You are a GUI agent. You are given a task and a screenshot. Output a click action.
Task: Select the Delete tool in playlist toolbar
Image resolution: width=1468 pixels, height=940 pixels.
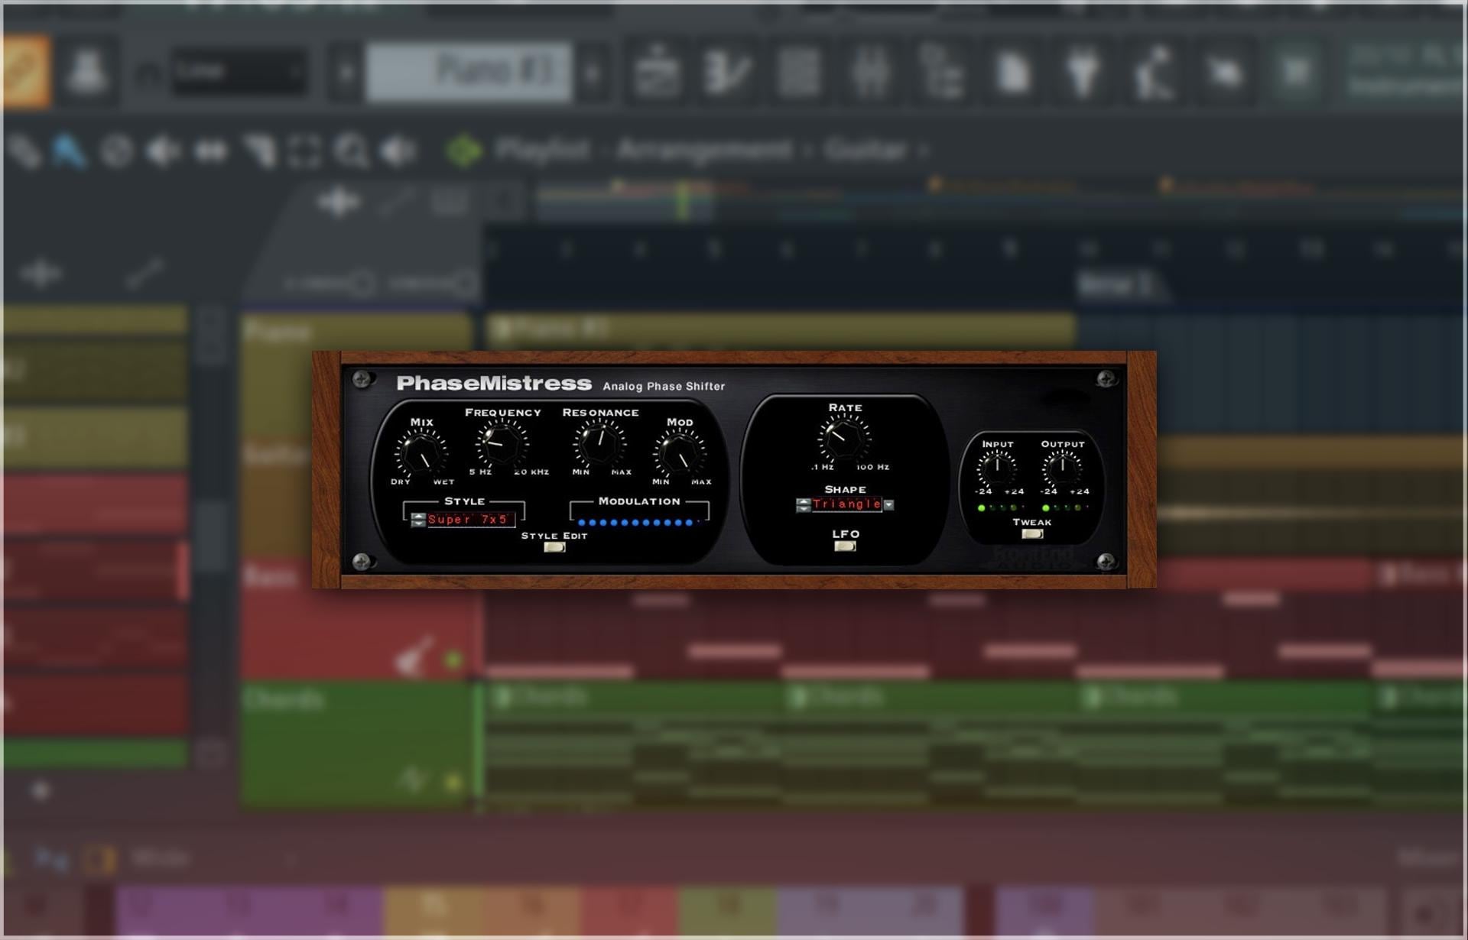click(117, 151)
